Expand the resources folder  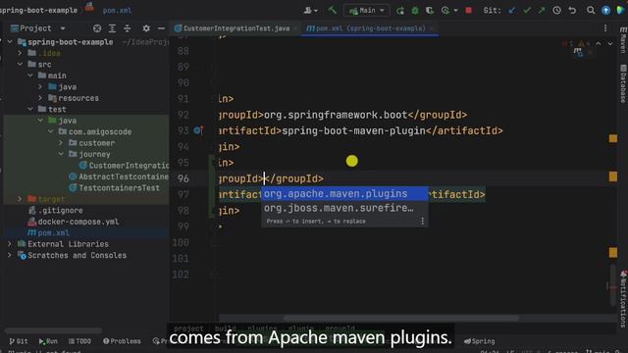40,98
